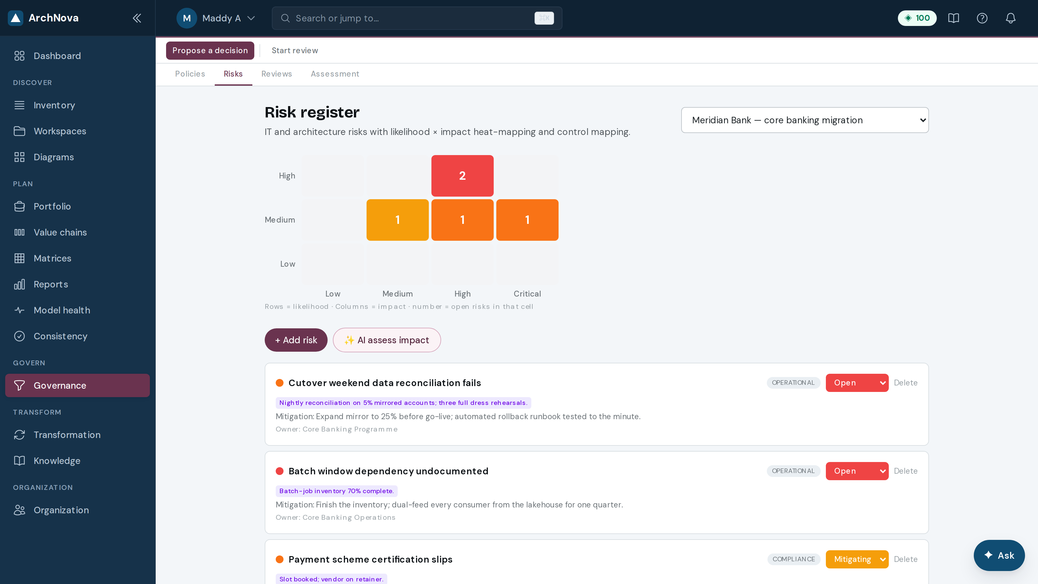Screen dimensions: 1038x584
Task: Click the sparkle icon on Ask button
Action: click(988, 555)
